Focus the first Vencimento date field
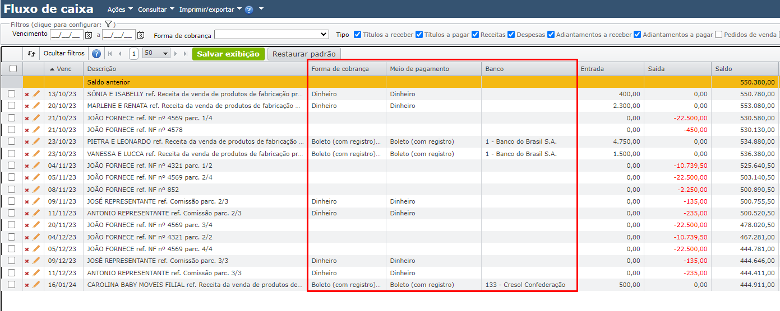The image size is (780, 311). (66, 35)
